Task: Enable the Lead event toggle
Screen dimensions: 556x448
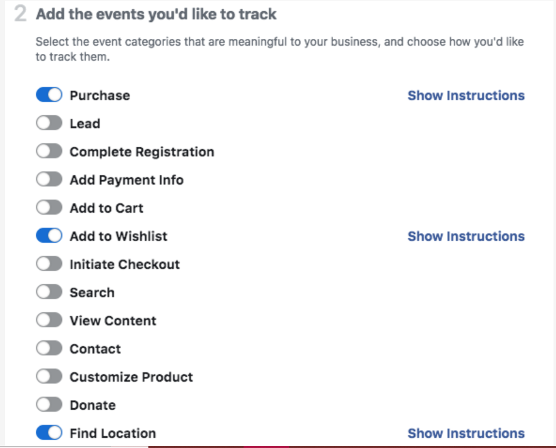Action: pos(49,123)
